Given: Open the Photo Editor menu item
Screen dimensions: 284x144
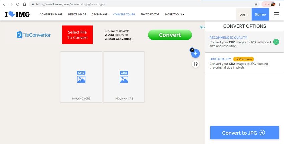Looking at the screenshot, I should click(150, 14).
